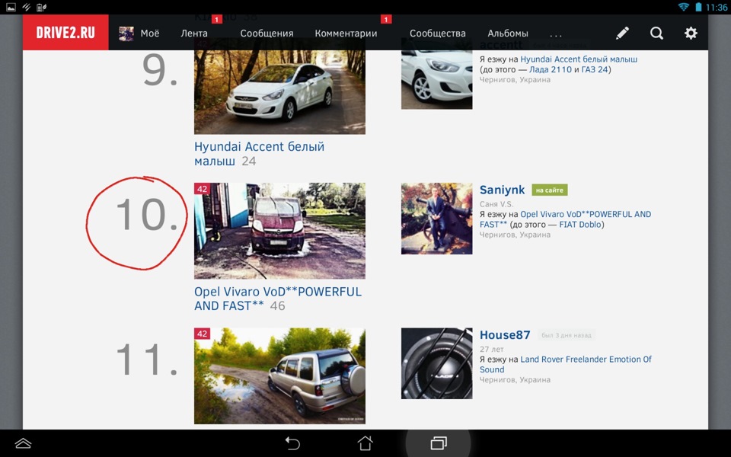731x457 pixels.
Task: Open link Hyundai Accent белый малыш title
Action: tap(259, 153)
